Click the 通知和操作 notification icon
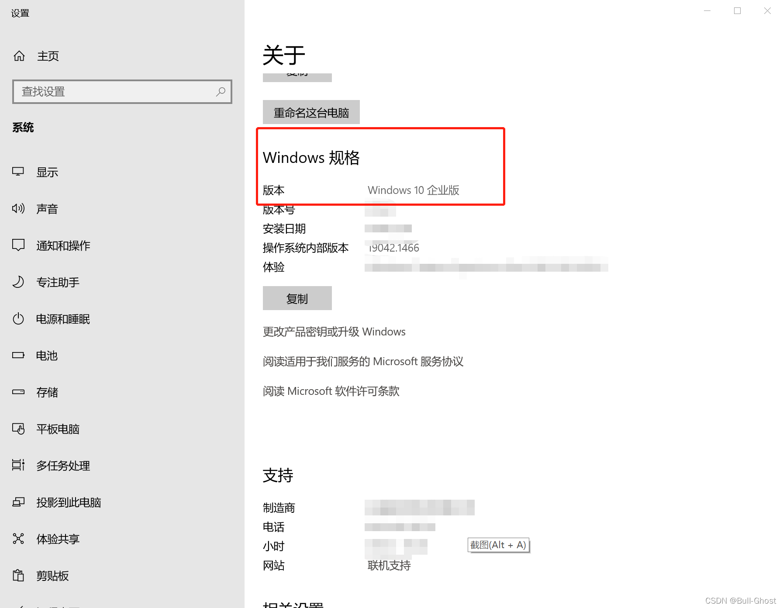Viewport: 783px width, 608px height. coord(18,245)
